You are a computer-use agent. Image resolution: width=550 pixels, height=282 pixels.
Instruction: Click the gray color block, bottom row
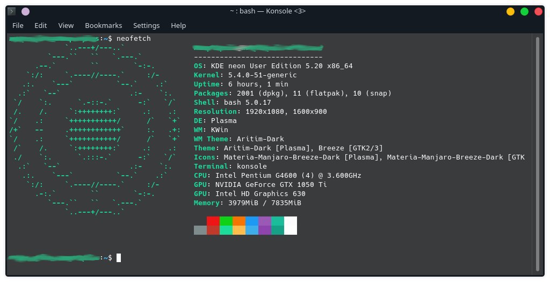[200, 230]
